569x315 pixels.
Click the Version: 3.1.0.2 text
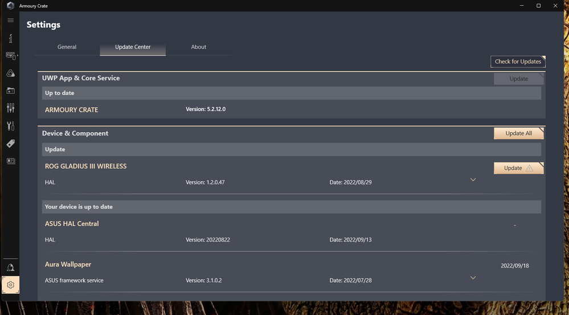click(x=203, y=280)
